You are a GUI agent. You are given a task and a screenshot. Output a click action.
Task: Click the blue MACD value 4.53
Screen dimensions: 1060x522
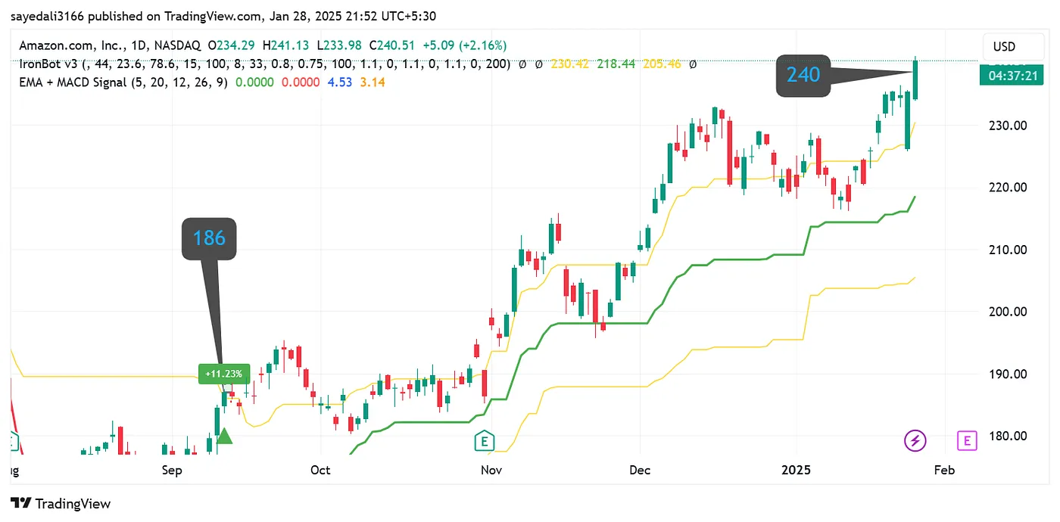tap(340, 82)
